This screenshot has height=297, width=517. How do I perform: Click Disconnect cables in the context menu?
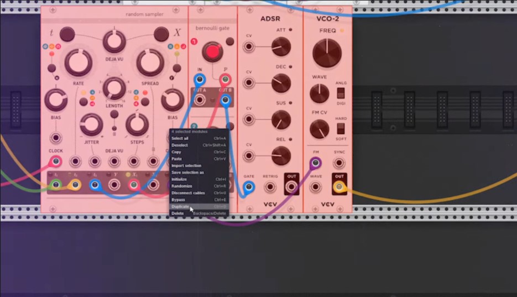pos(188,193)
